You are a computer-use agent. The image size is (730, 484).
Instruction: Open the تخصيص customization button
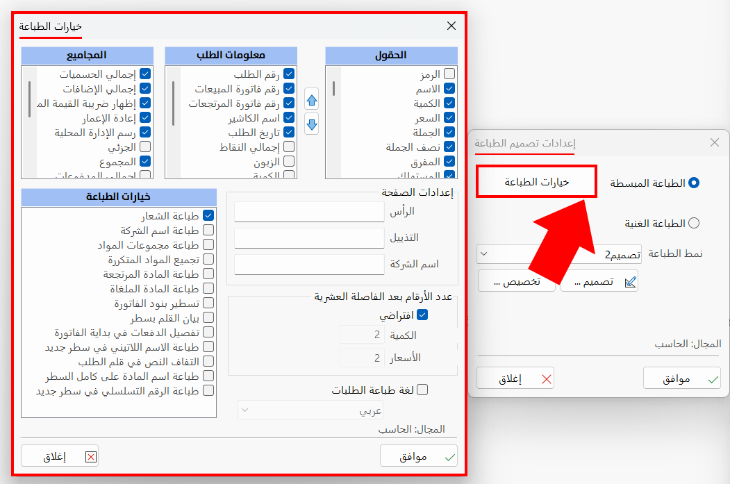pyautogui.click(x=516, y=281)
